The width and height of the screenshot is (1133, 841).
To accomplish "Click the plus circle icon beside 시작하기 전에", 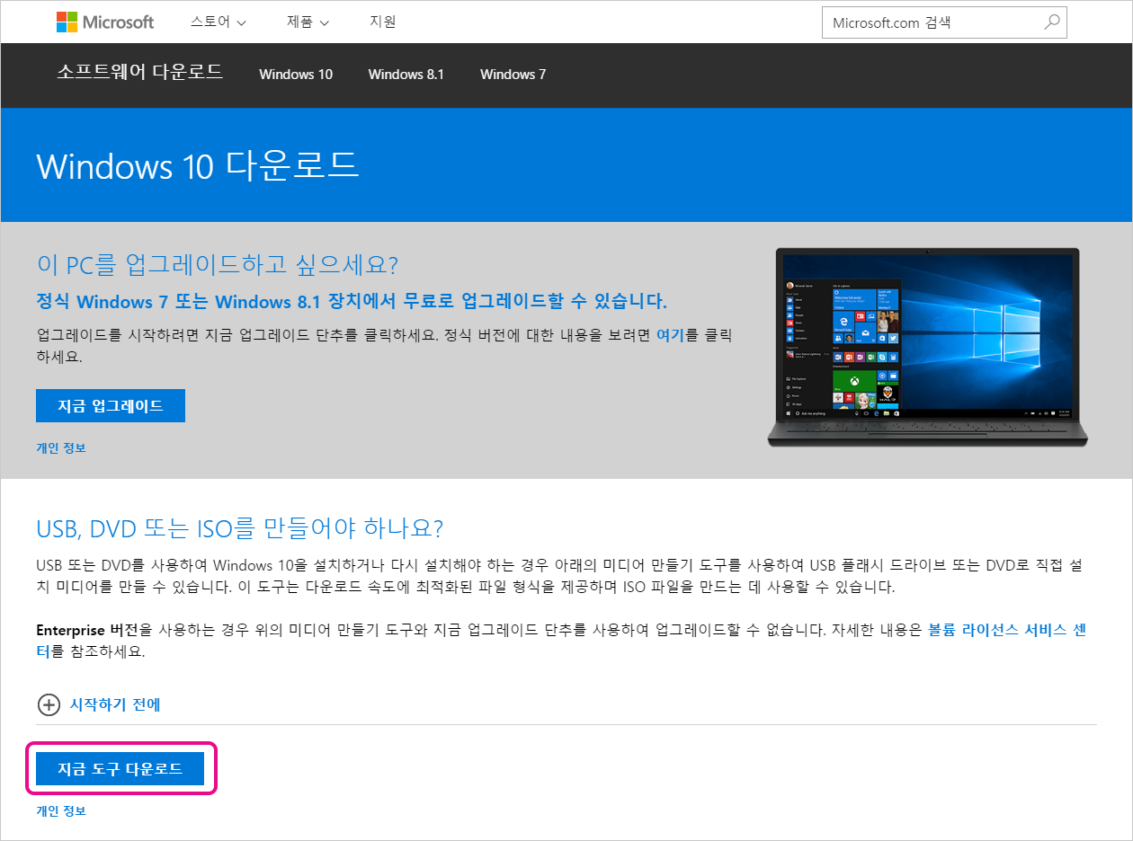I will pos(48,705).
